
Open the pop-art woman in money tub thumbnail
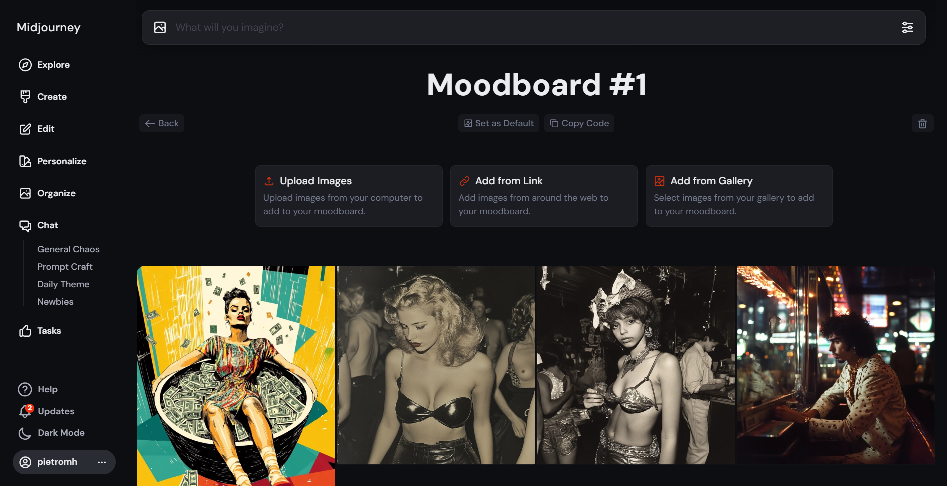tap(236, 376)
